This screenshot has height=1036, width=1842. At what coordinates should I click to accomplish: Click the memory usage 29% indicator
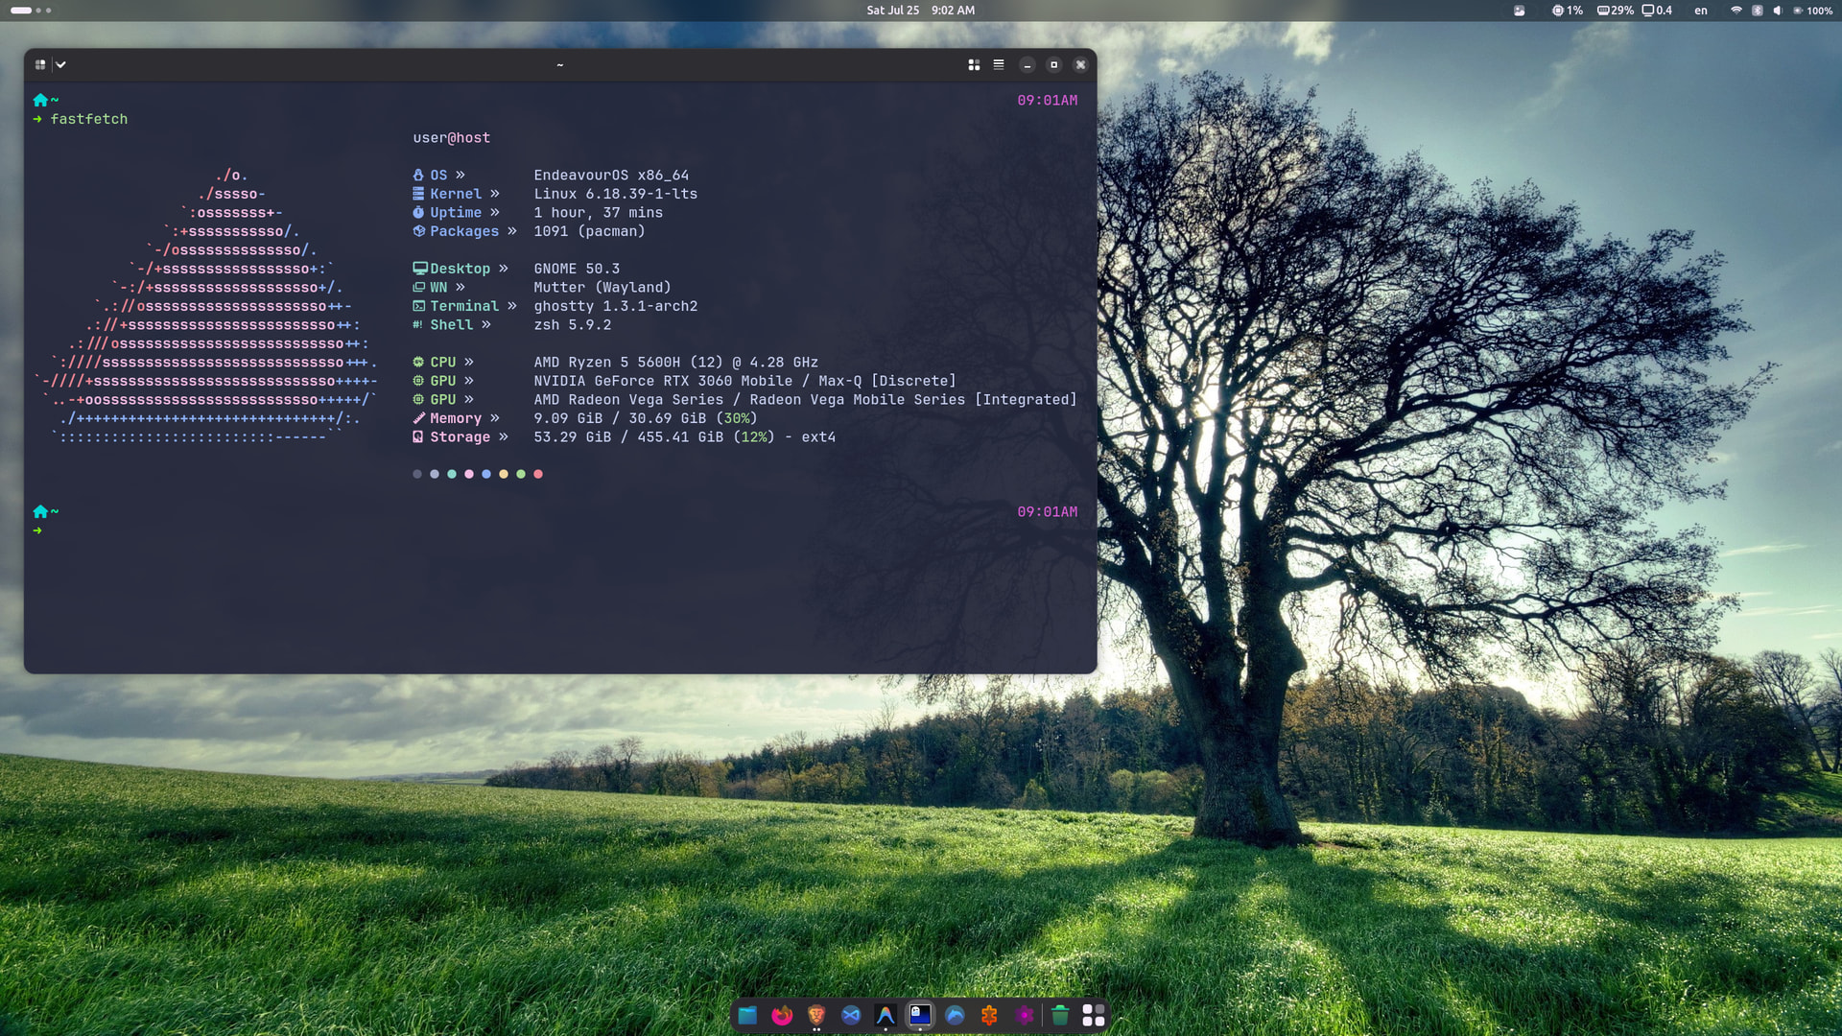(x=1616, y=11)
